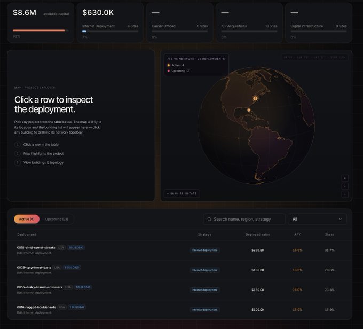Click the Internet deployment tag in the $100.0K row
This screenshot has height=329, width=363.
tap(204, 310)
